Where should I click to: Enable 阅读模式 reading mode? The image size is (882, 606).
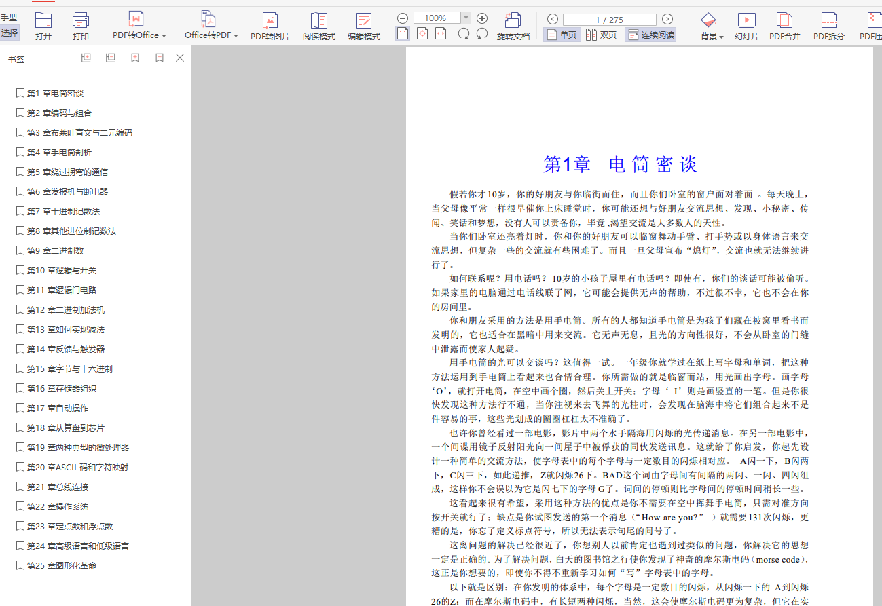319,26
